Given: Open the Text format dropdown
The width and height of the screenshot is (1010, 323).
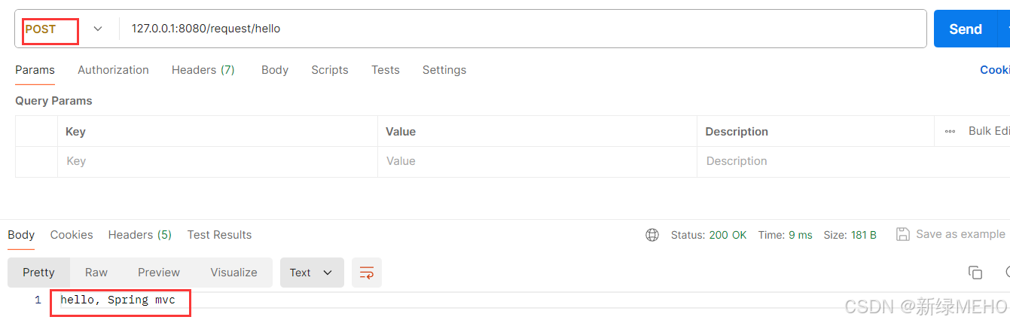Looking at the screenshot, I should click(x=312, y=273).
